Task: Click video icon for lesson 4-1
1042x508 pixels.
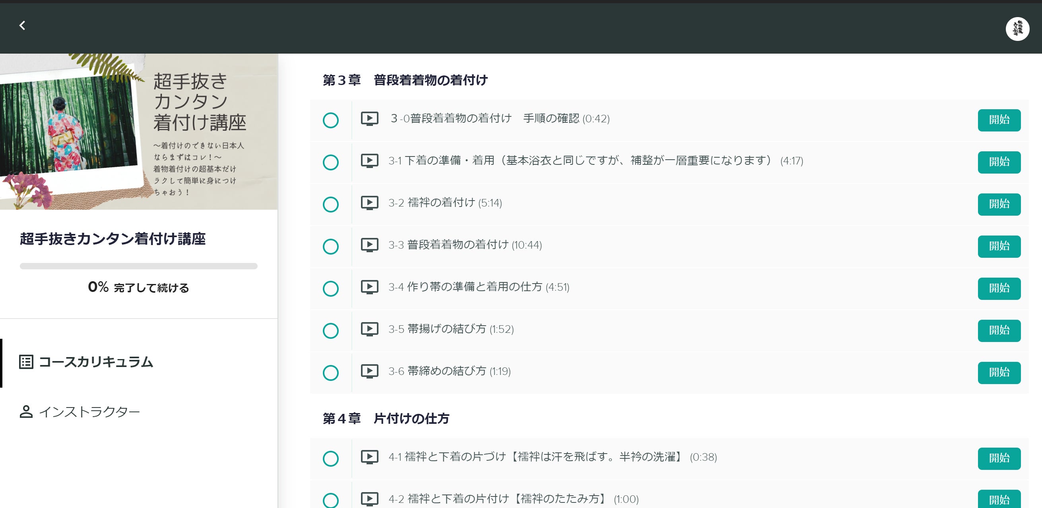Action: click(369, 457)
